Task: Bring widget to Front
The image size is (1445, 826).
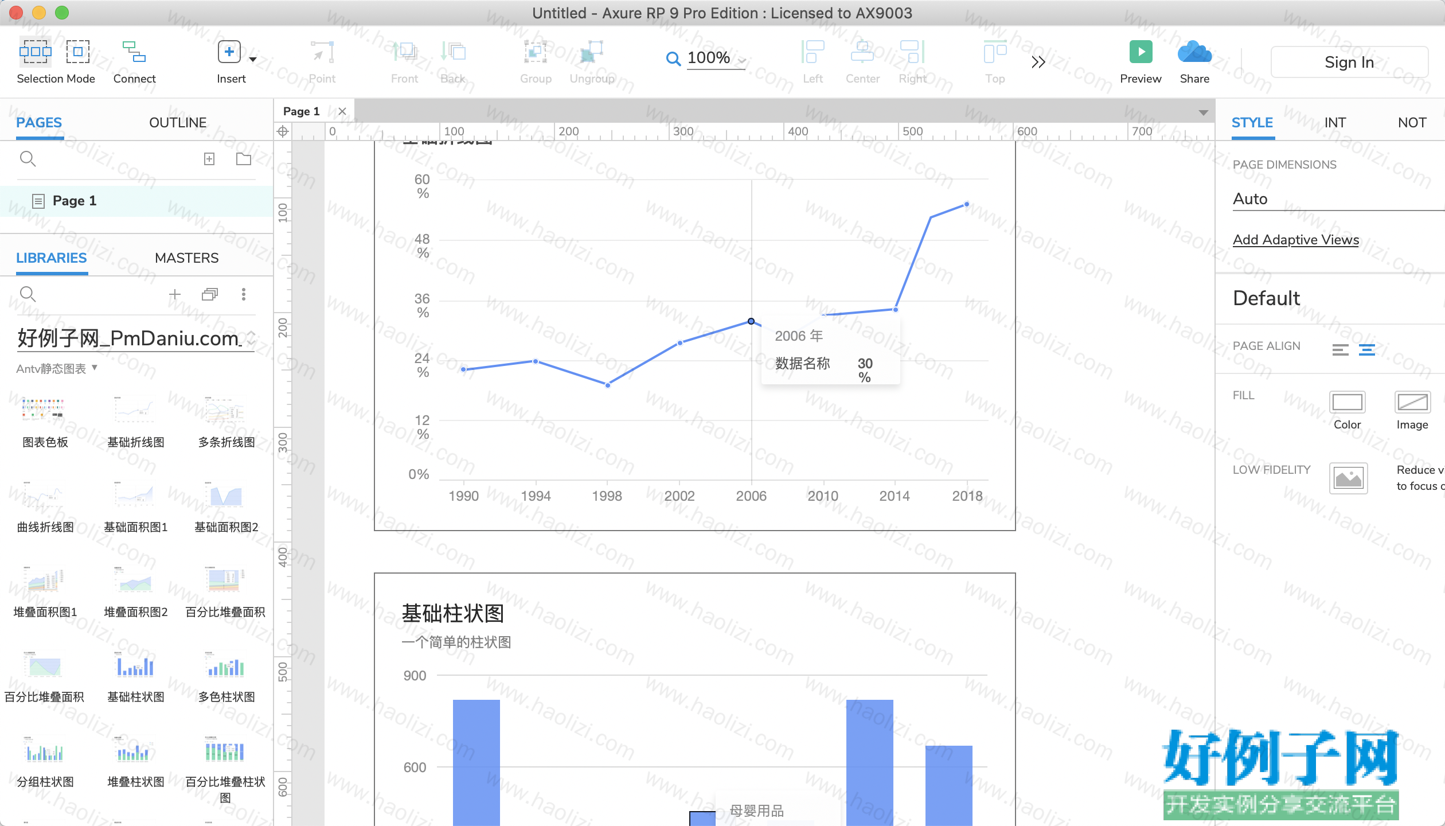Action: coord(405,52)
